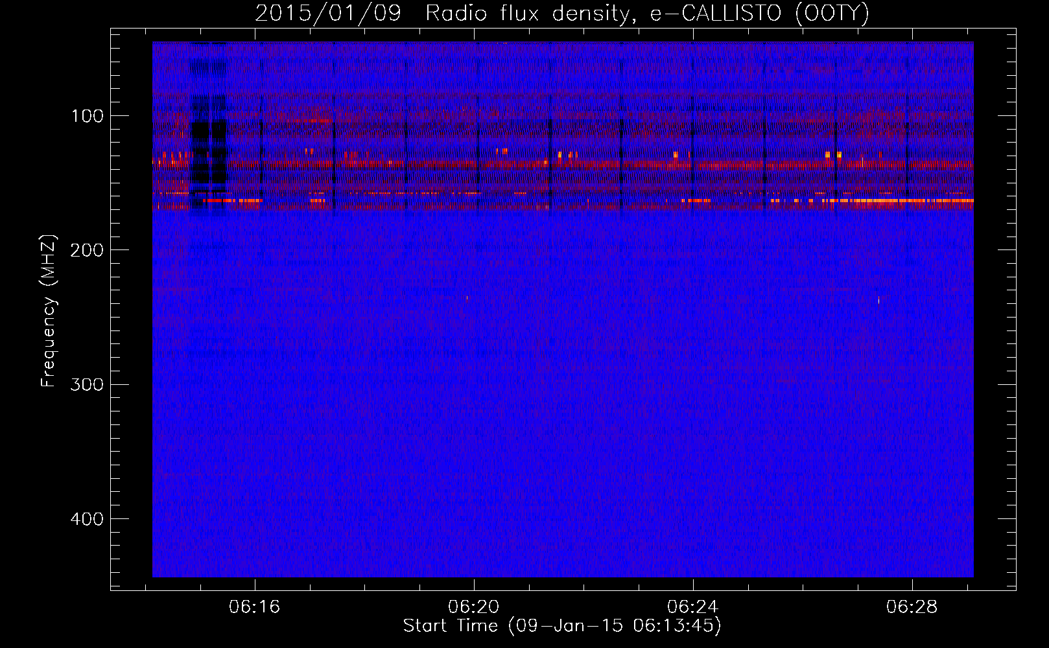Click the Frequency (MHZ) axis title
This screenshot has height=648, width=1049.
tap(49, 311)
